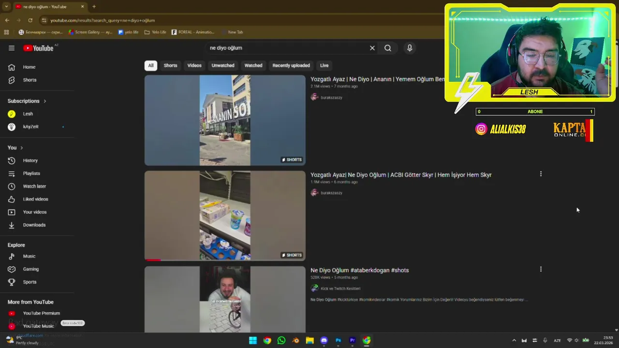This screenshot has width=619, height=348.
Task: Clear the search box with X
Action: pos(372,48)
